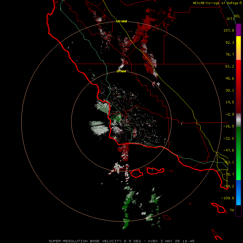Click the 92.3 legend value

[x=230, y=42]
